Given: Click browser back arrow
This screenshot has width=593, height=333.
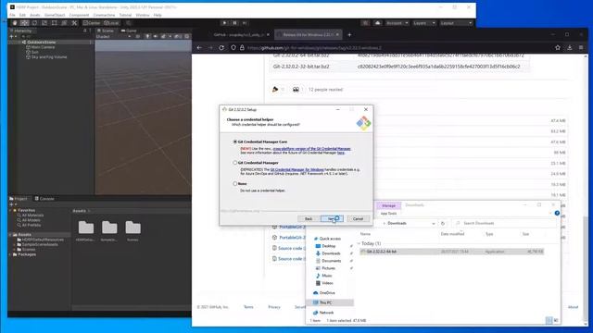Looking at the screenshot, I should point(199,47).
